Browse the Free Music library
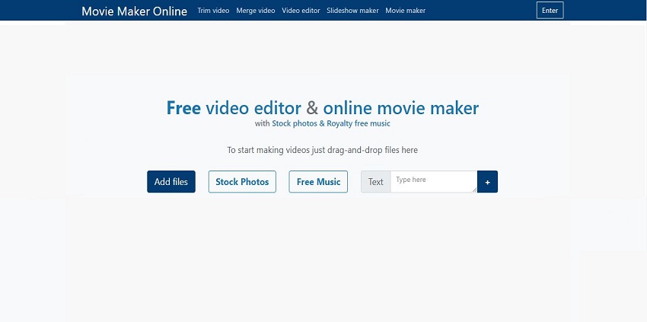Image resolution: width=647 pixels, height=322 pixels. tap(318, 182)
